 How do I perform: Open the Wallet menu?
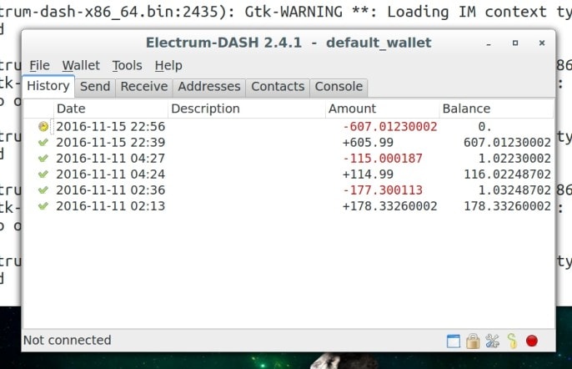(81, 65)
